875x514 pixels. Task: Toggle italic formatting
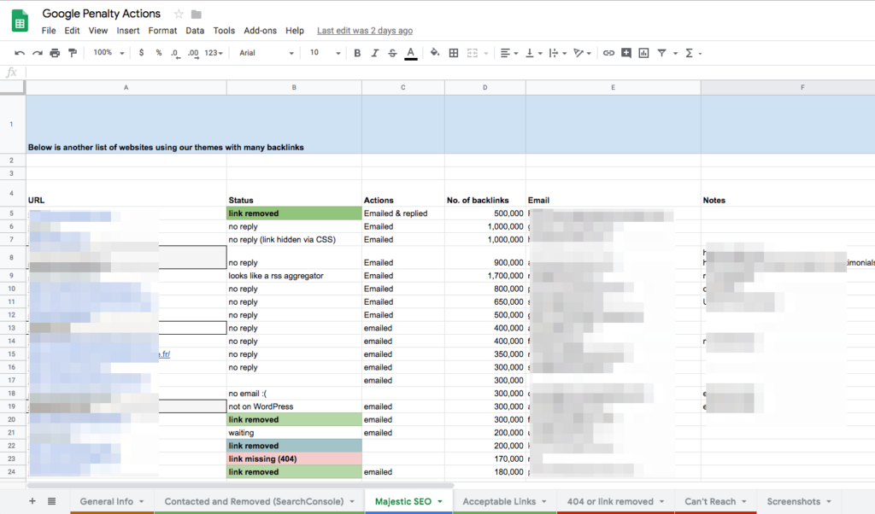pos(375,53)
